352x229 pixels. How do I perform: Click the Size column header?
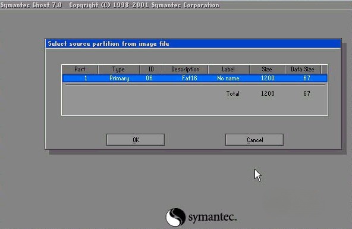click(x=267, y=69)
